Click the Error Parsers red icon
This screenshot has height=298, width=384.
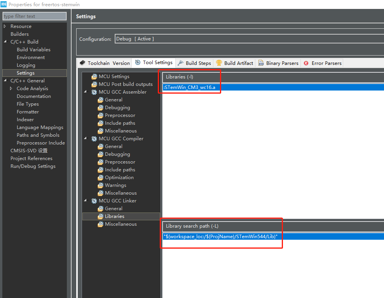pyautogui.click(x=306, y=63)
